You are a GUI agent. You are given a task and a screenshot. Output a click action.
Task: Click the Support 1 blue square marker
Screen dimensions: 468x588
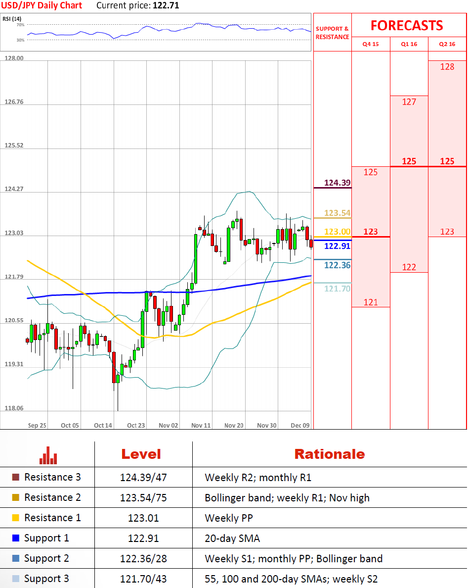(x=15, y=538)
